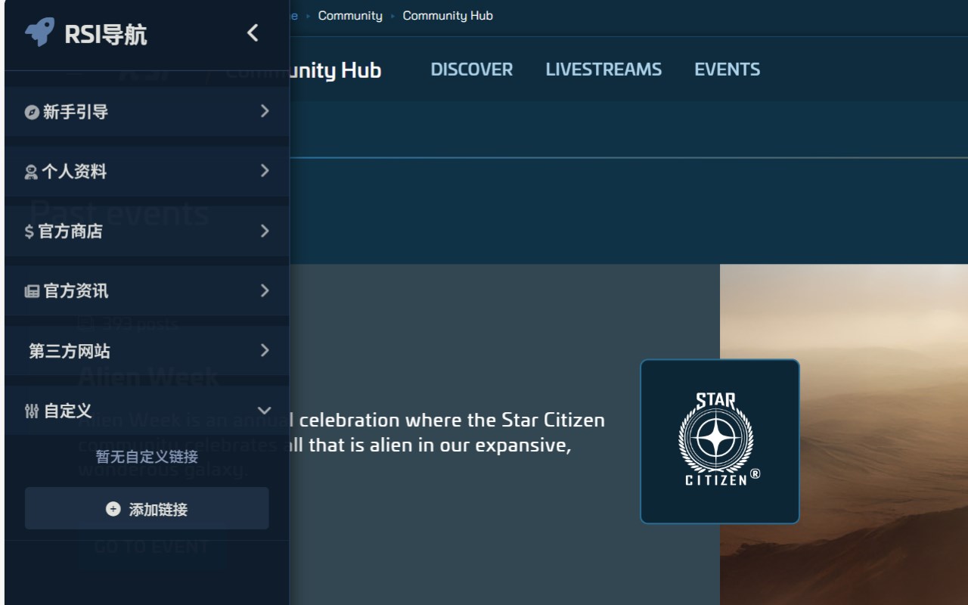The width and height of the screenshot is (968, 605).
Task: Click the sliders icon beside 自定义
Action: (32, 411)
